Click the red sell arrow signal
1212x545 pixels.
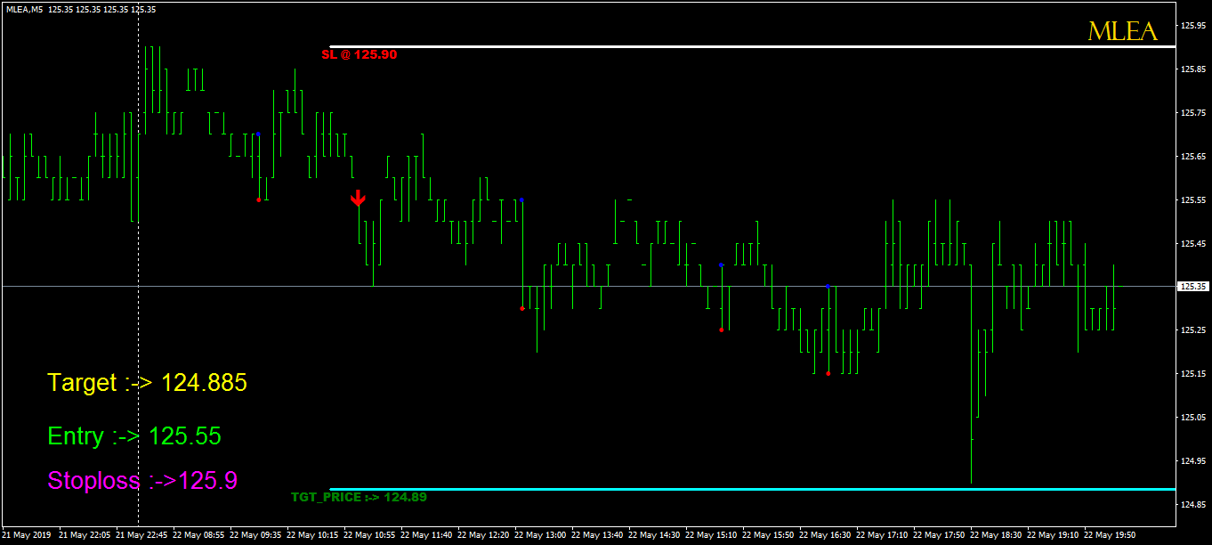tap(358, 198)
